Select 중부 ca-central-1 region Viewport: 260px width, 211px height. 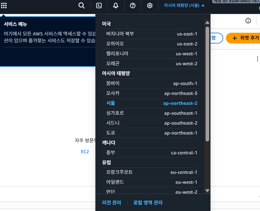pyautogui.click(x=150, y=153)
